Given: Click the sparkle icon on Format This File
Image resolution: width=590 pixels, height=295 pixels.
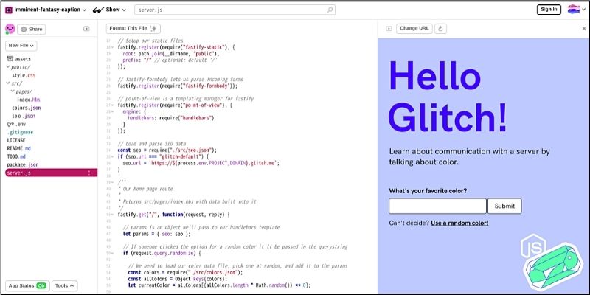Looking at the screenshot, I should coord(153,29).
